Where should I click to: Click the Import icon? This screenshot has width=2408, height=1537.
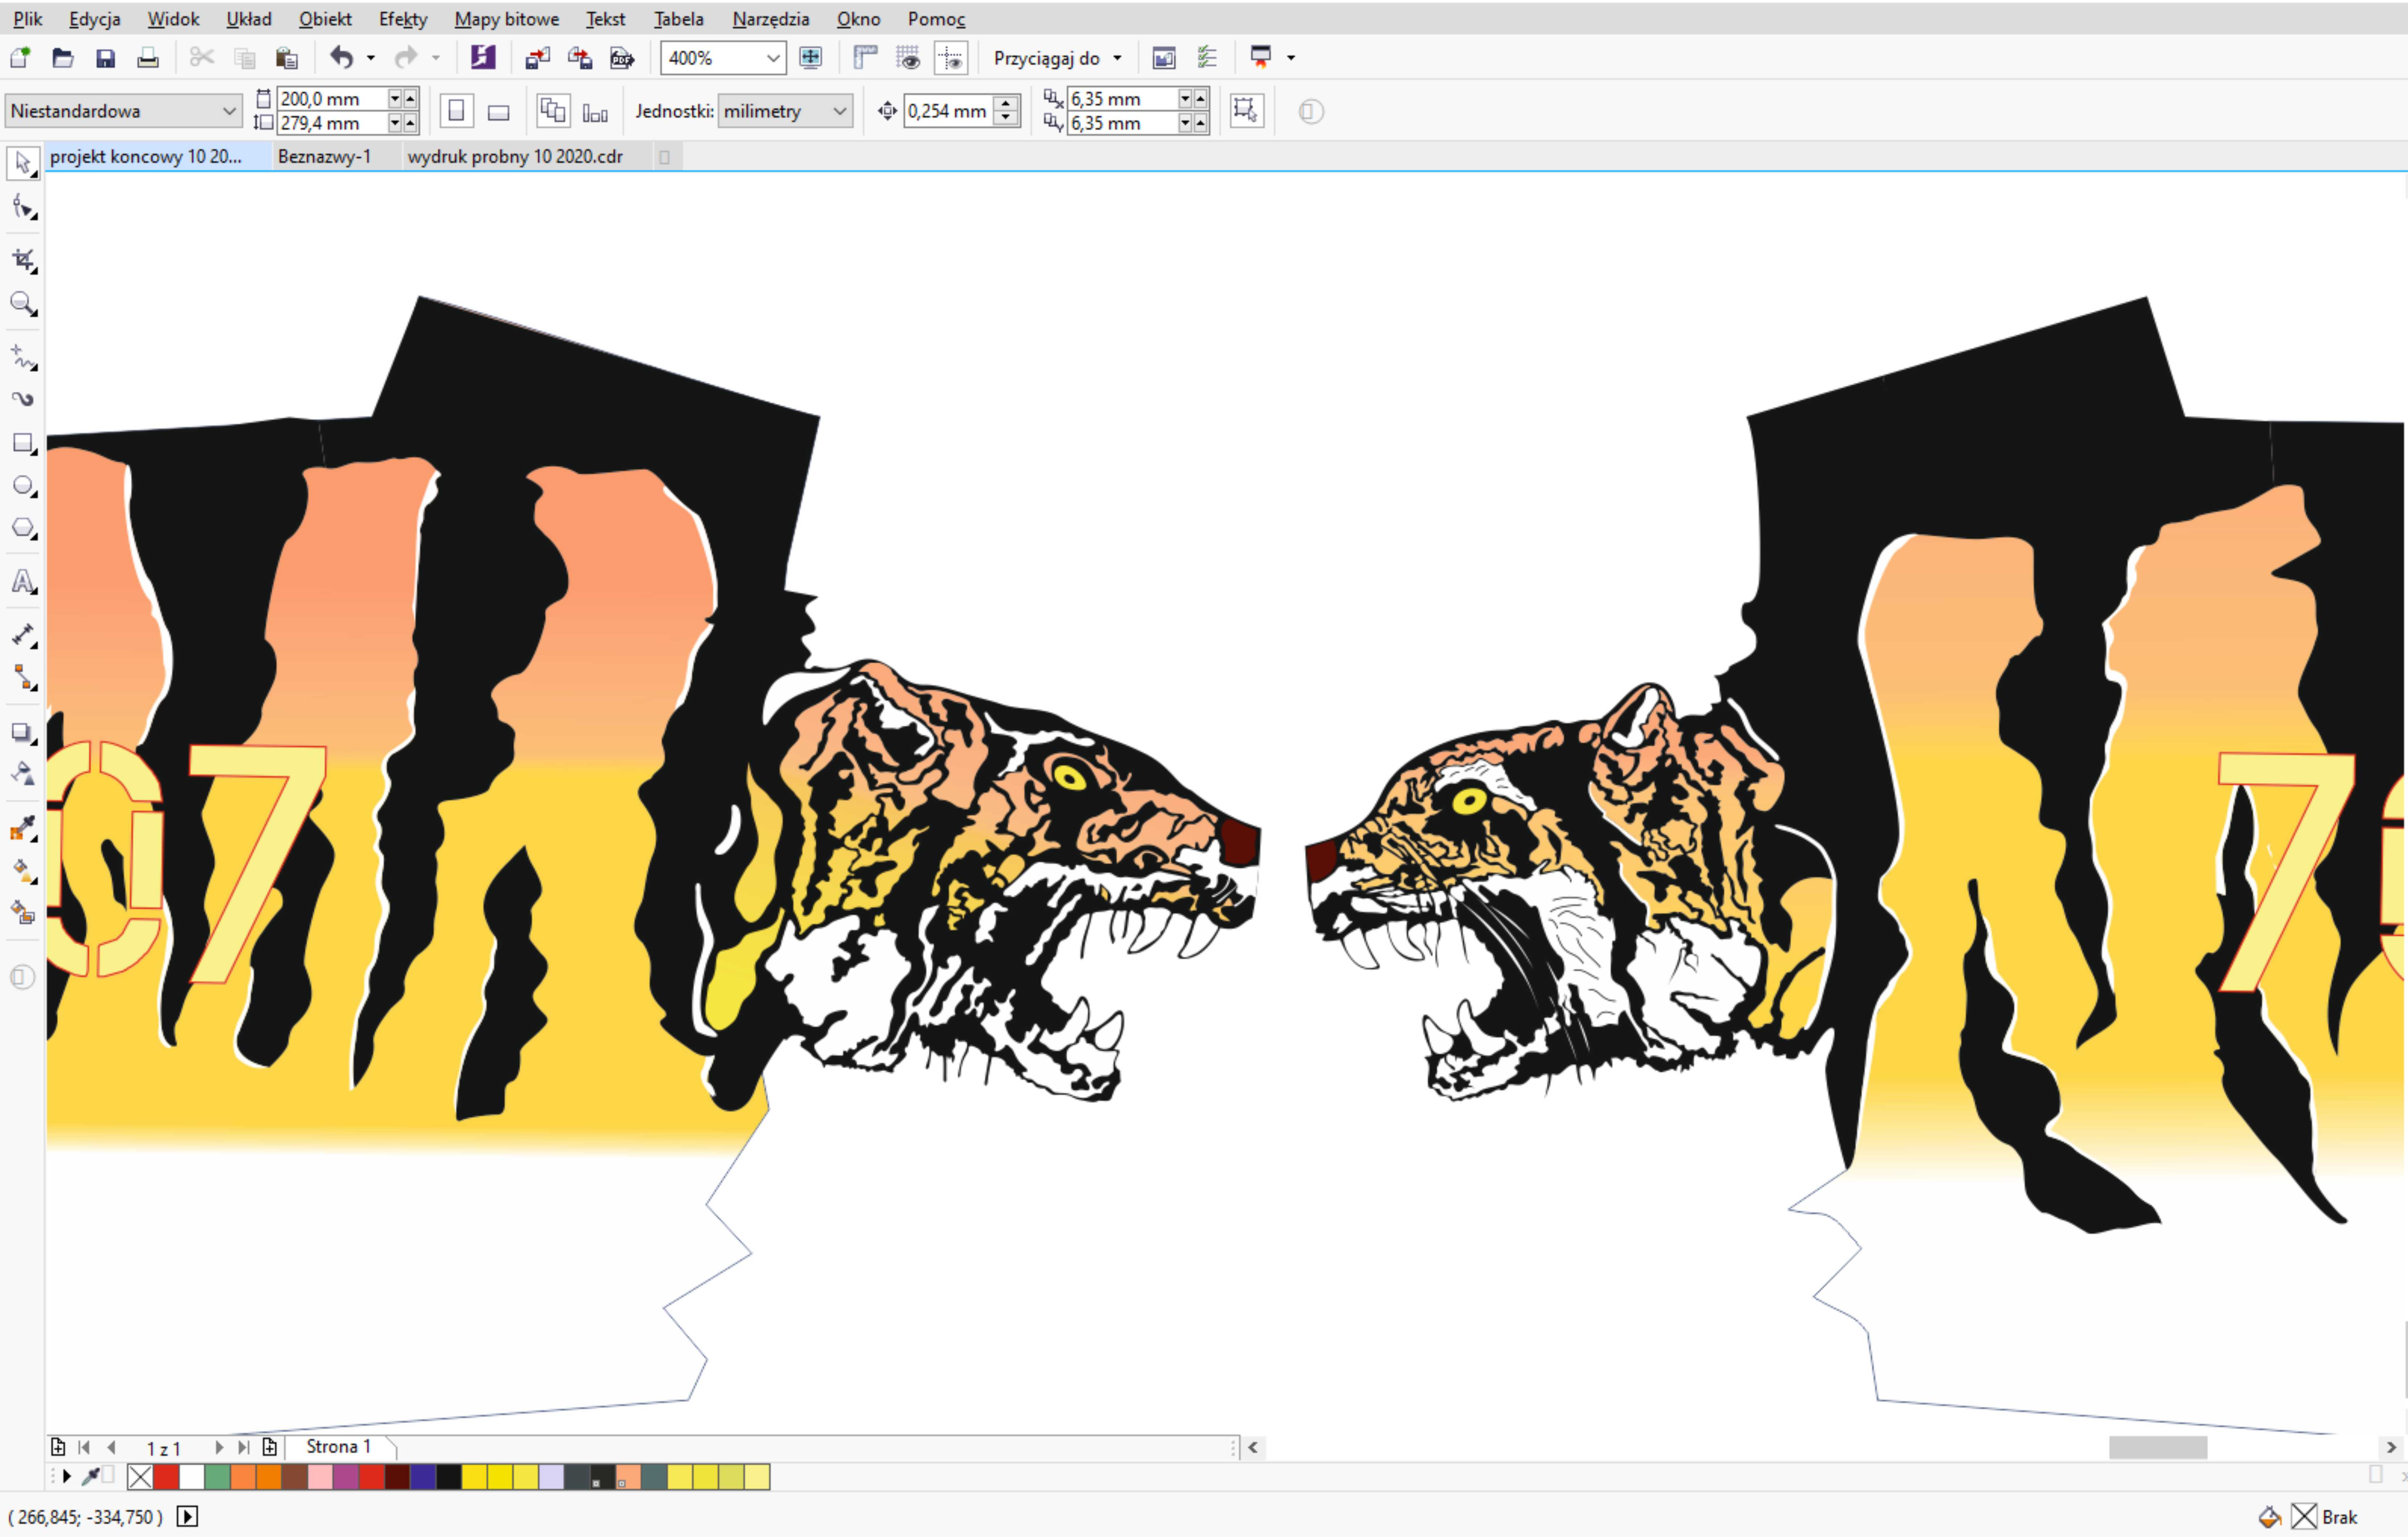[538, 58]
